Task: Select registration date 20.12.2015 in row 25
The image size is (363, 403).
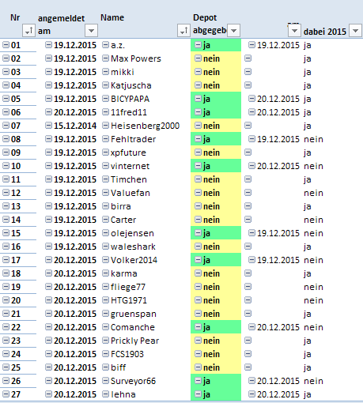Action: pyautogui.click(x=75, y=367)
